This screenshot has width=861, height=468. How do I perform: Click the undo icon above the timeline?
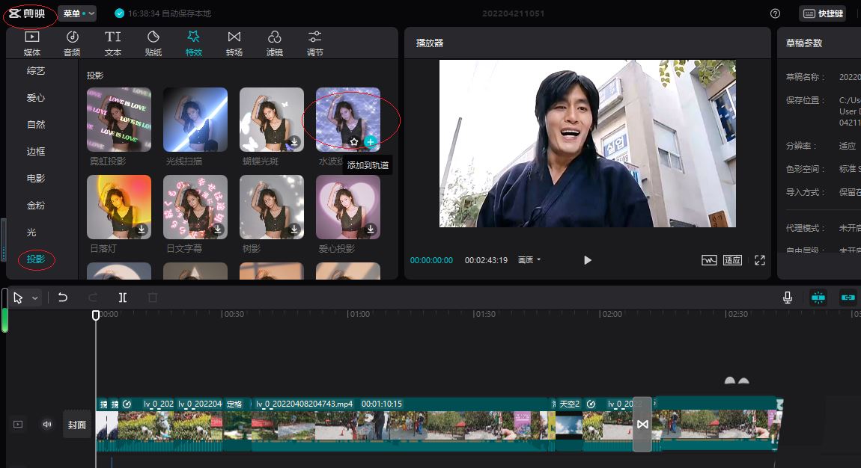64,297
